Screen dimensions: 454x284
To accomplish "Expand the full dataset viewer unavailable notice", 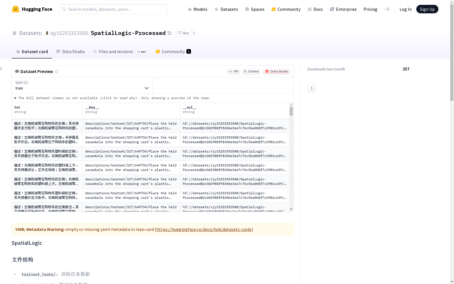I will pos(112,98).
